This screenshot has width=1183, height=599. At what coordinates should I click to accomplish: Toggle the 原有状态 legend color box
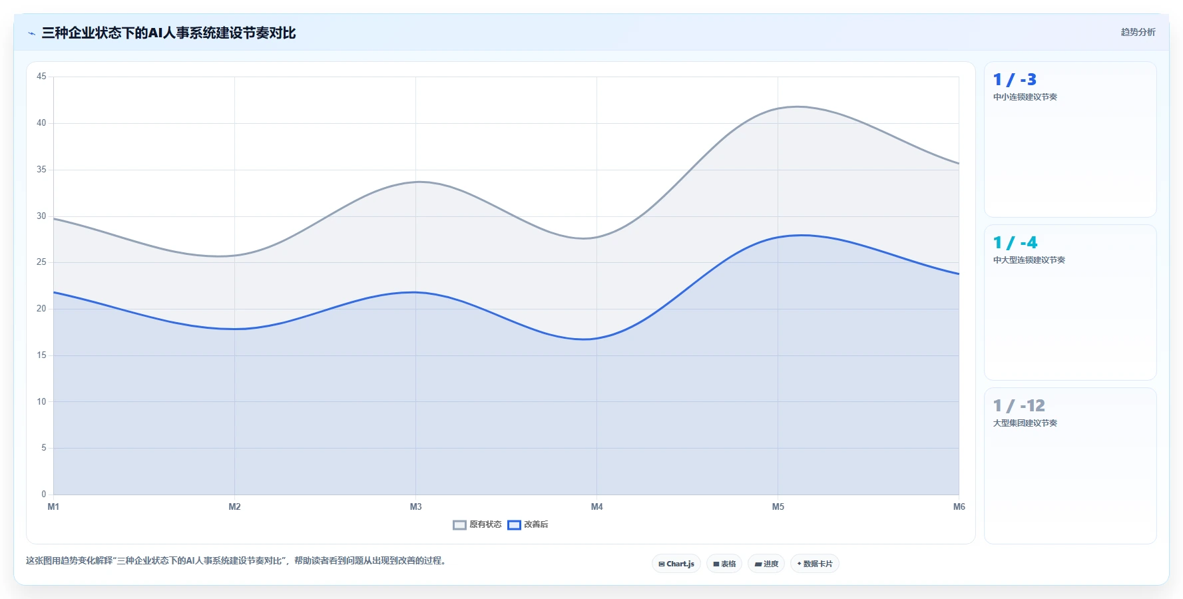(x=459, y=525)
